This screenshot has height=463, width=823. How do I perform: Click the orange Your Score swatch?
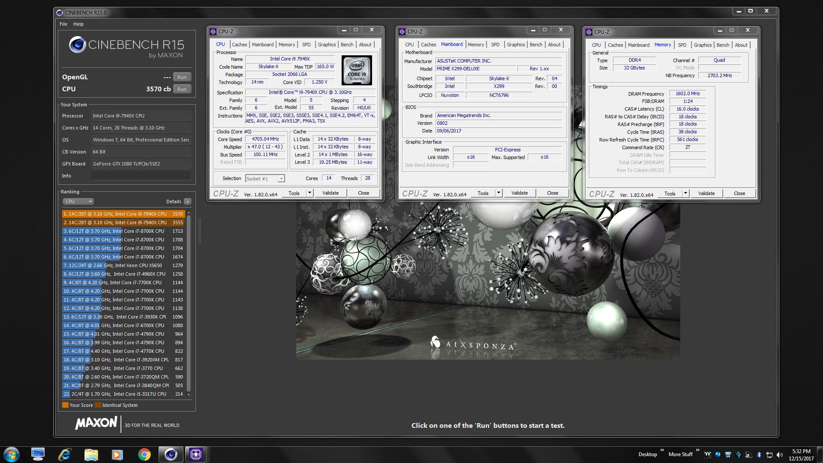[65, 405]
